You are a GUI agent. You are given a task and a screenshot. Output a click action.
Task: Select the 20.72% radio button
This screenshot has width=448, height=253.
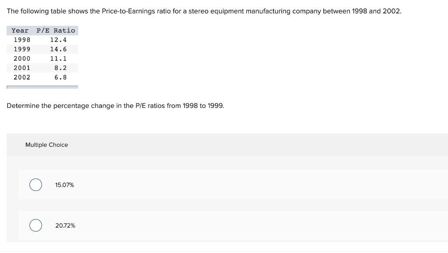pyautogui.click(x=36, y=225)
